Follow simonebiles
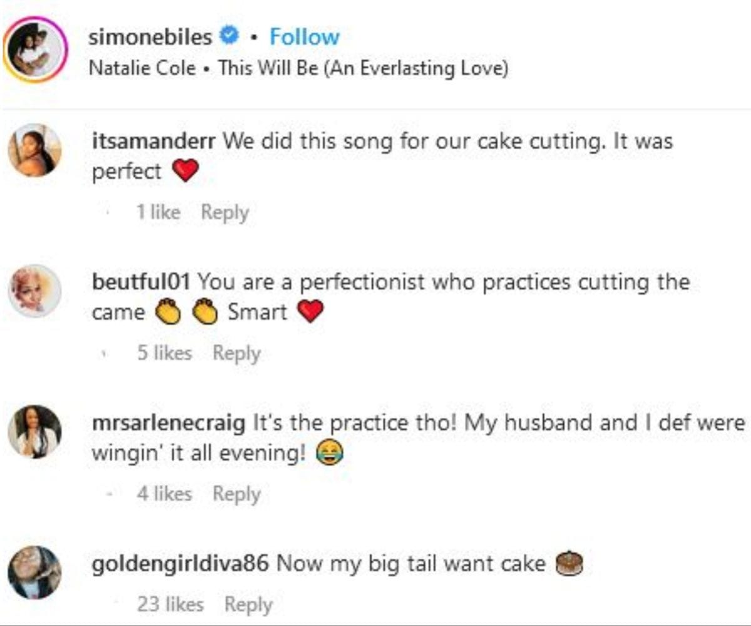 point(304,38)
